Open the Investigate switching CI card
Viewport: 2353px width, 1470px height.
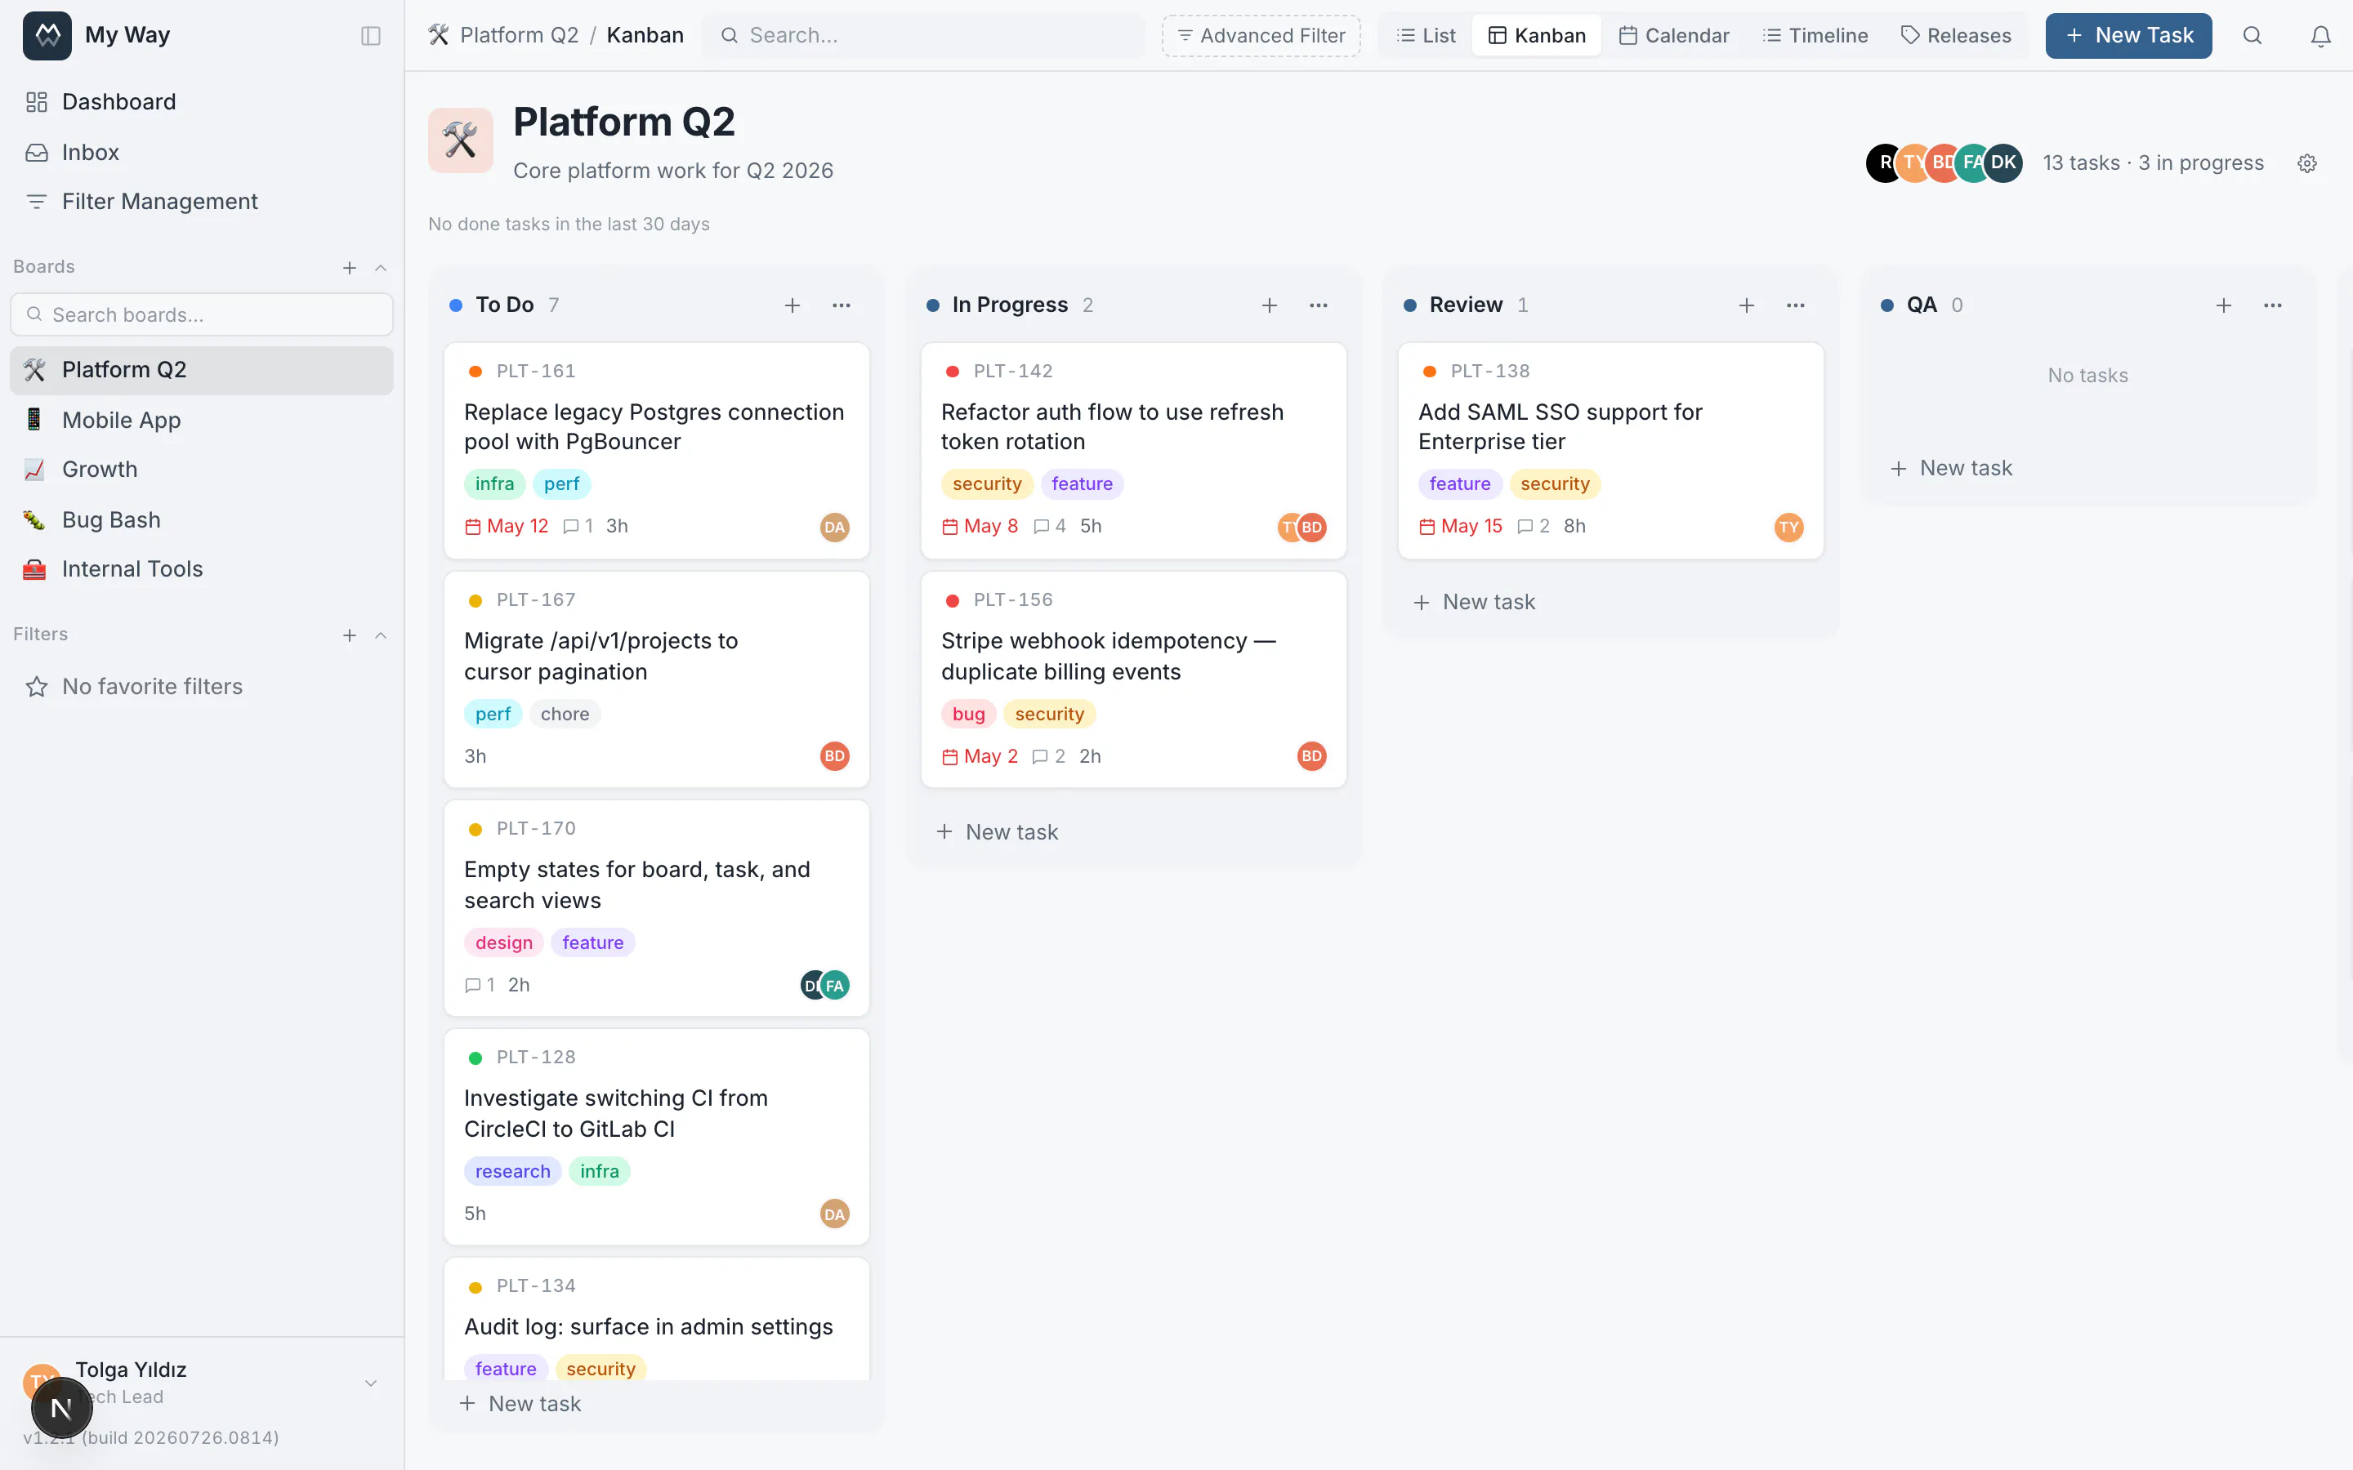click(656, 1138)
